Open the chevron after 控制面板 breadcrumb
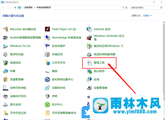Viewport: 165px width, 120px height. 35,8
